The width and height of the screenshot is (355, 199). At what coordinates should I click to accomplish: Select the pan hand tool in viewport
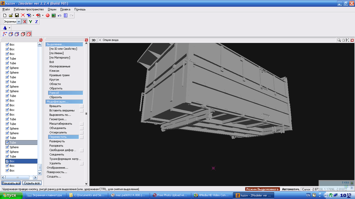tap(344, 40)
